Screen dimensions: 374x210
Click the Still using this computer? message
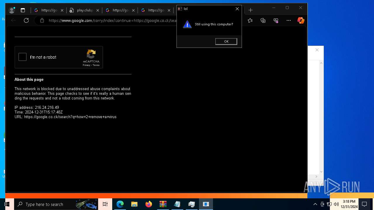pos(214,24)
